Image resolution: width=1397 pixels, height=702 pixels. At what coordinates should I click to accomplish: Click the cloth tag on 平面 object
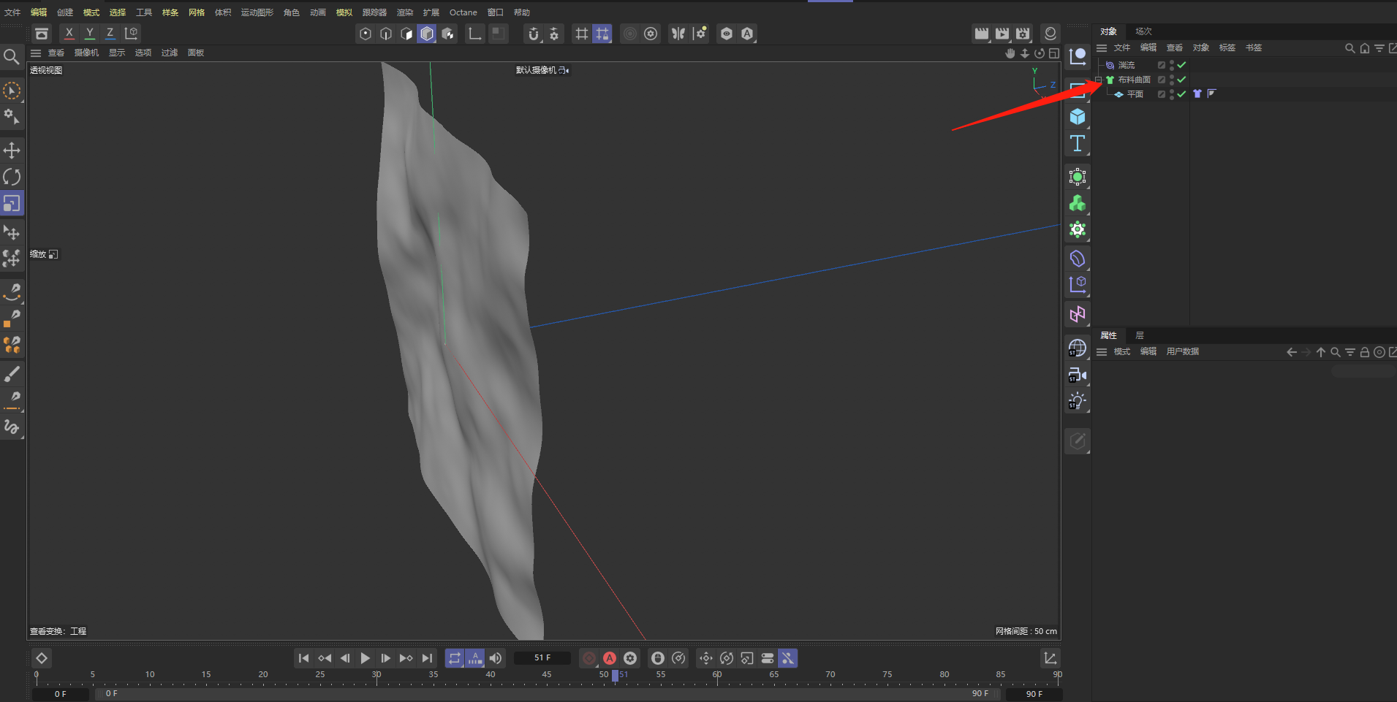tap(1197, 94)
